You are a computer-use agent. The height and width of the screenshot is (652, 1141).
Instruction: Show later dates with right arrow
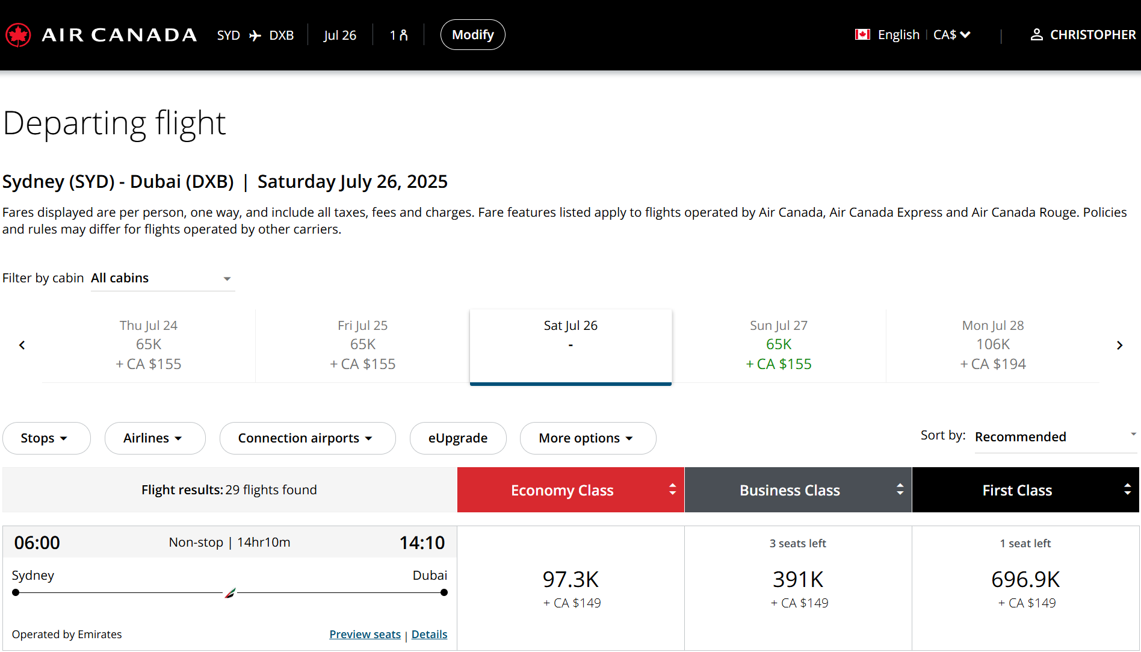1119,345
